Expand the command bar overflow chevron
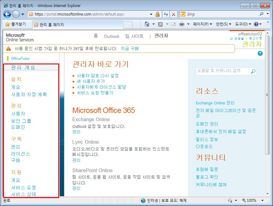273x206 pixels. [x=268, y=22]
